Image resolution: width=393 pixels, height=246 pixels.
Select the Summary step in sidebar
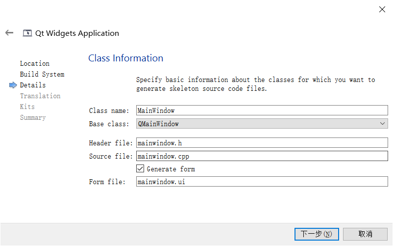point(33,117)
